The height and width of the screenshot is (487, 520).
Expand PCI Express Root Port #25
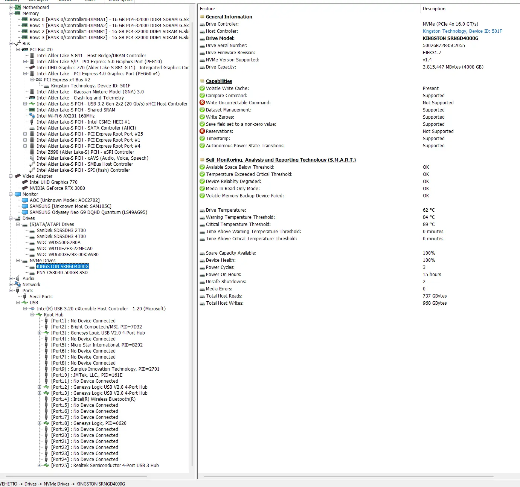click(25, 134)
